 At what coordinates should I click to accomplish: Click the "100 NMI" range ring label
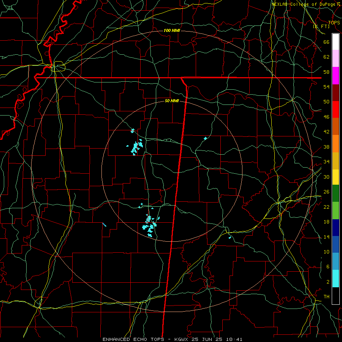[x=172, y=30]
